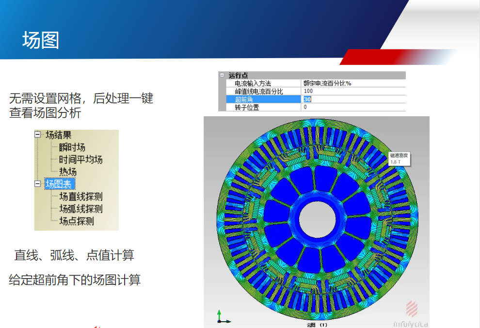Click the XY axis triad icon
The image size is (480, 328).
[222, 316]
